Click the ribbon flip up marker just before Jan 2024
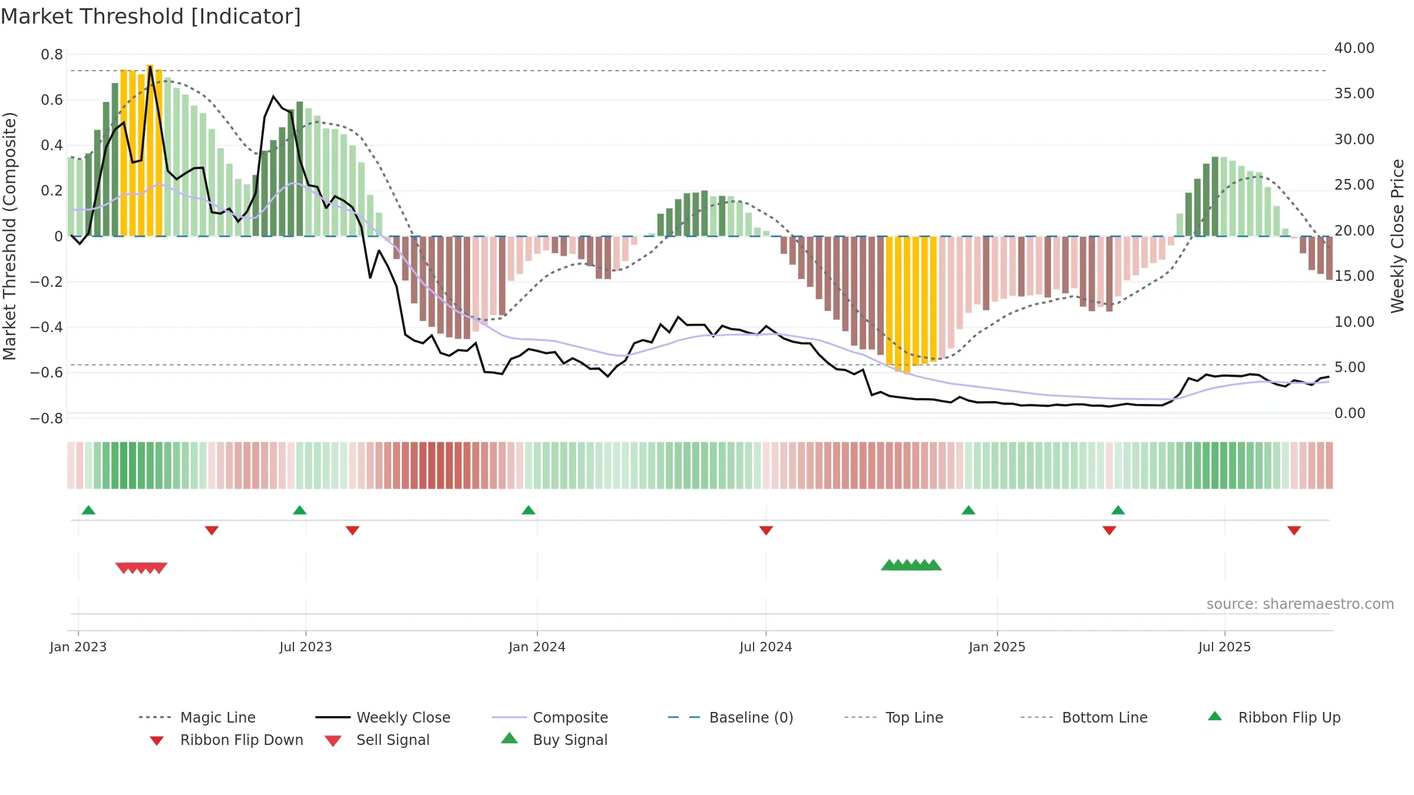Image resolution: width=1414 pixels, height=795 pixels. click(528, 510)
